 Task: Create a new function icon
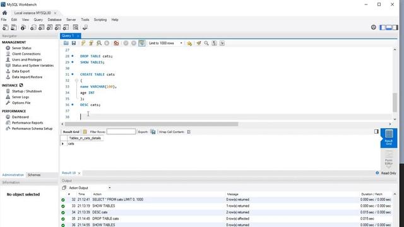[x=66, y=27]
